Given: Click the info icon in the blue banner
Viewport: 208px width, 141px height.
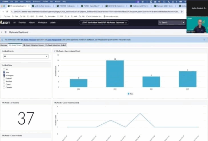Looking at the screenshot, I should 2,40.
